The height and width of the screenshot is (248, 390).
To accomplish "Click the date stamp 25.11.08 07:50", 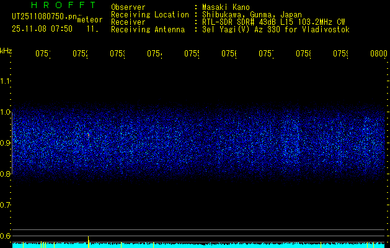I will click(42, 29).
